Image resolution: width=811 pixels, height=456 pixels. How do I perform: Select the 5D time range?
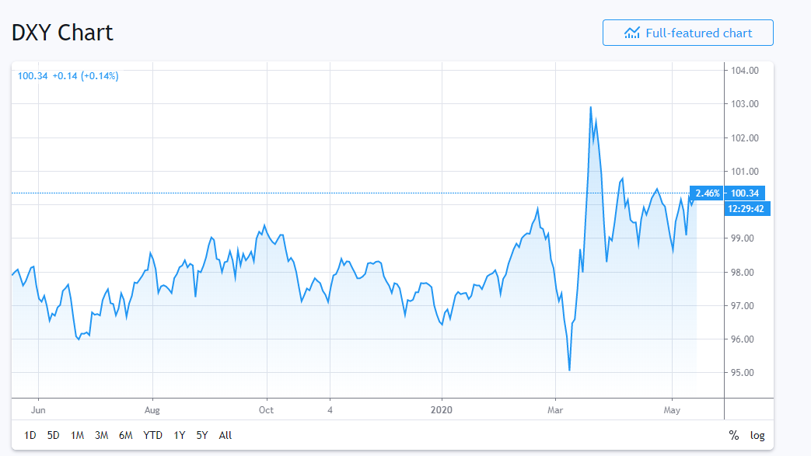point(53,435)
